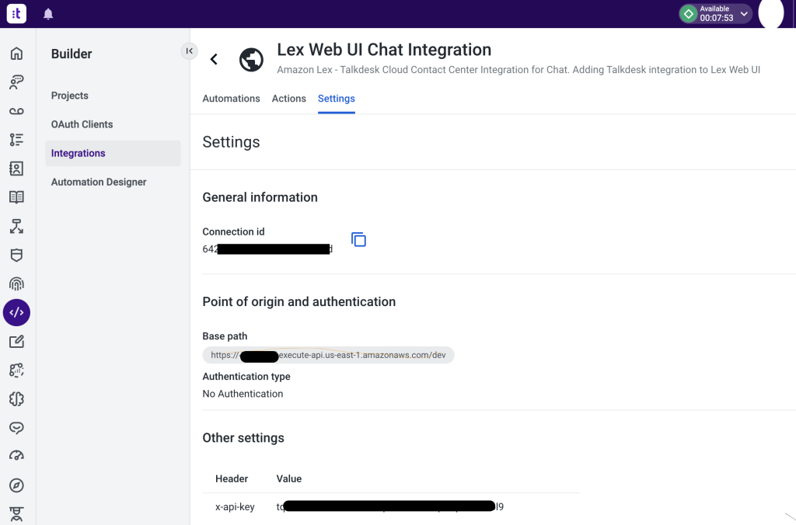Open the AI automation sidebar icon

(x=16, y=370)
